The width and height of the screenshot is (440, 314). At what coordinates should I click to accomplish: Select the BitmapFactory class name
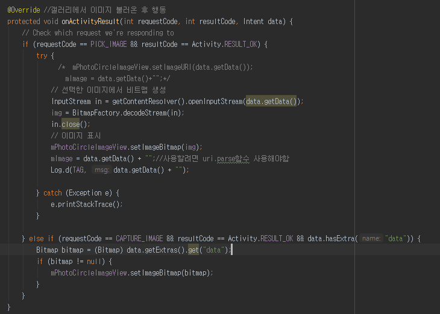coord(96,113)
